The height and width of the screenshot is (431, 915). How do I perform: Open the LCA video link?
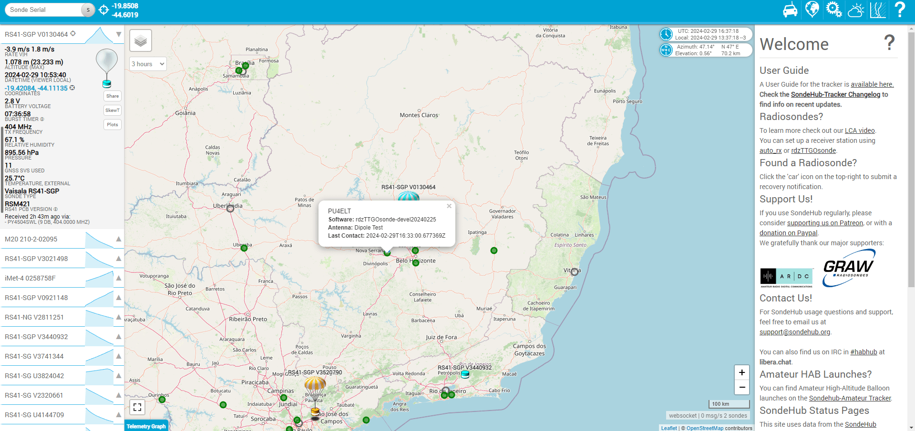click(860, 130)
